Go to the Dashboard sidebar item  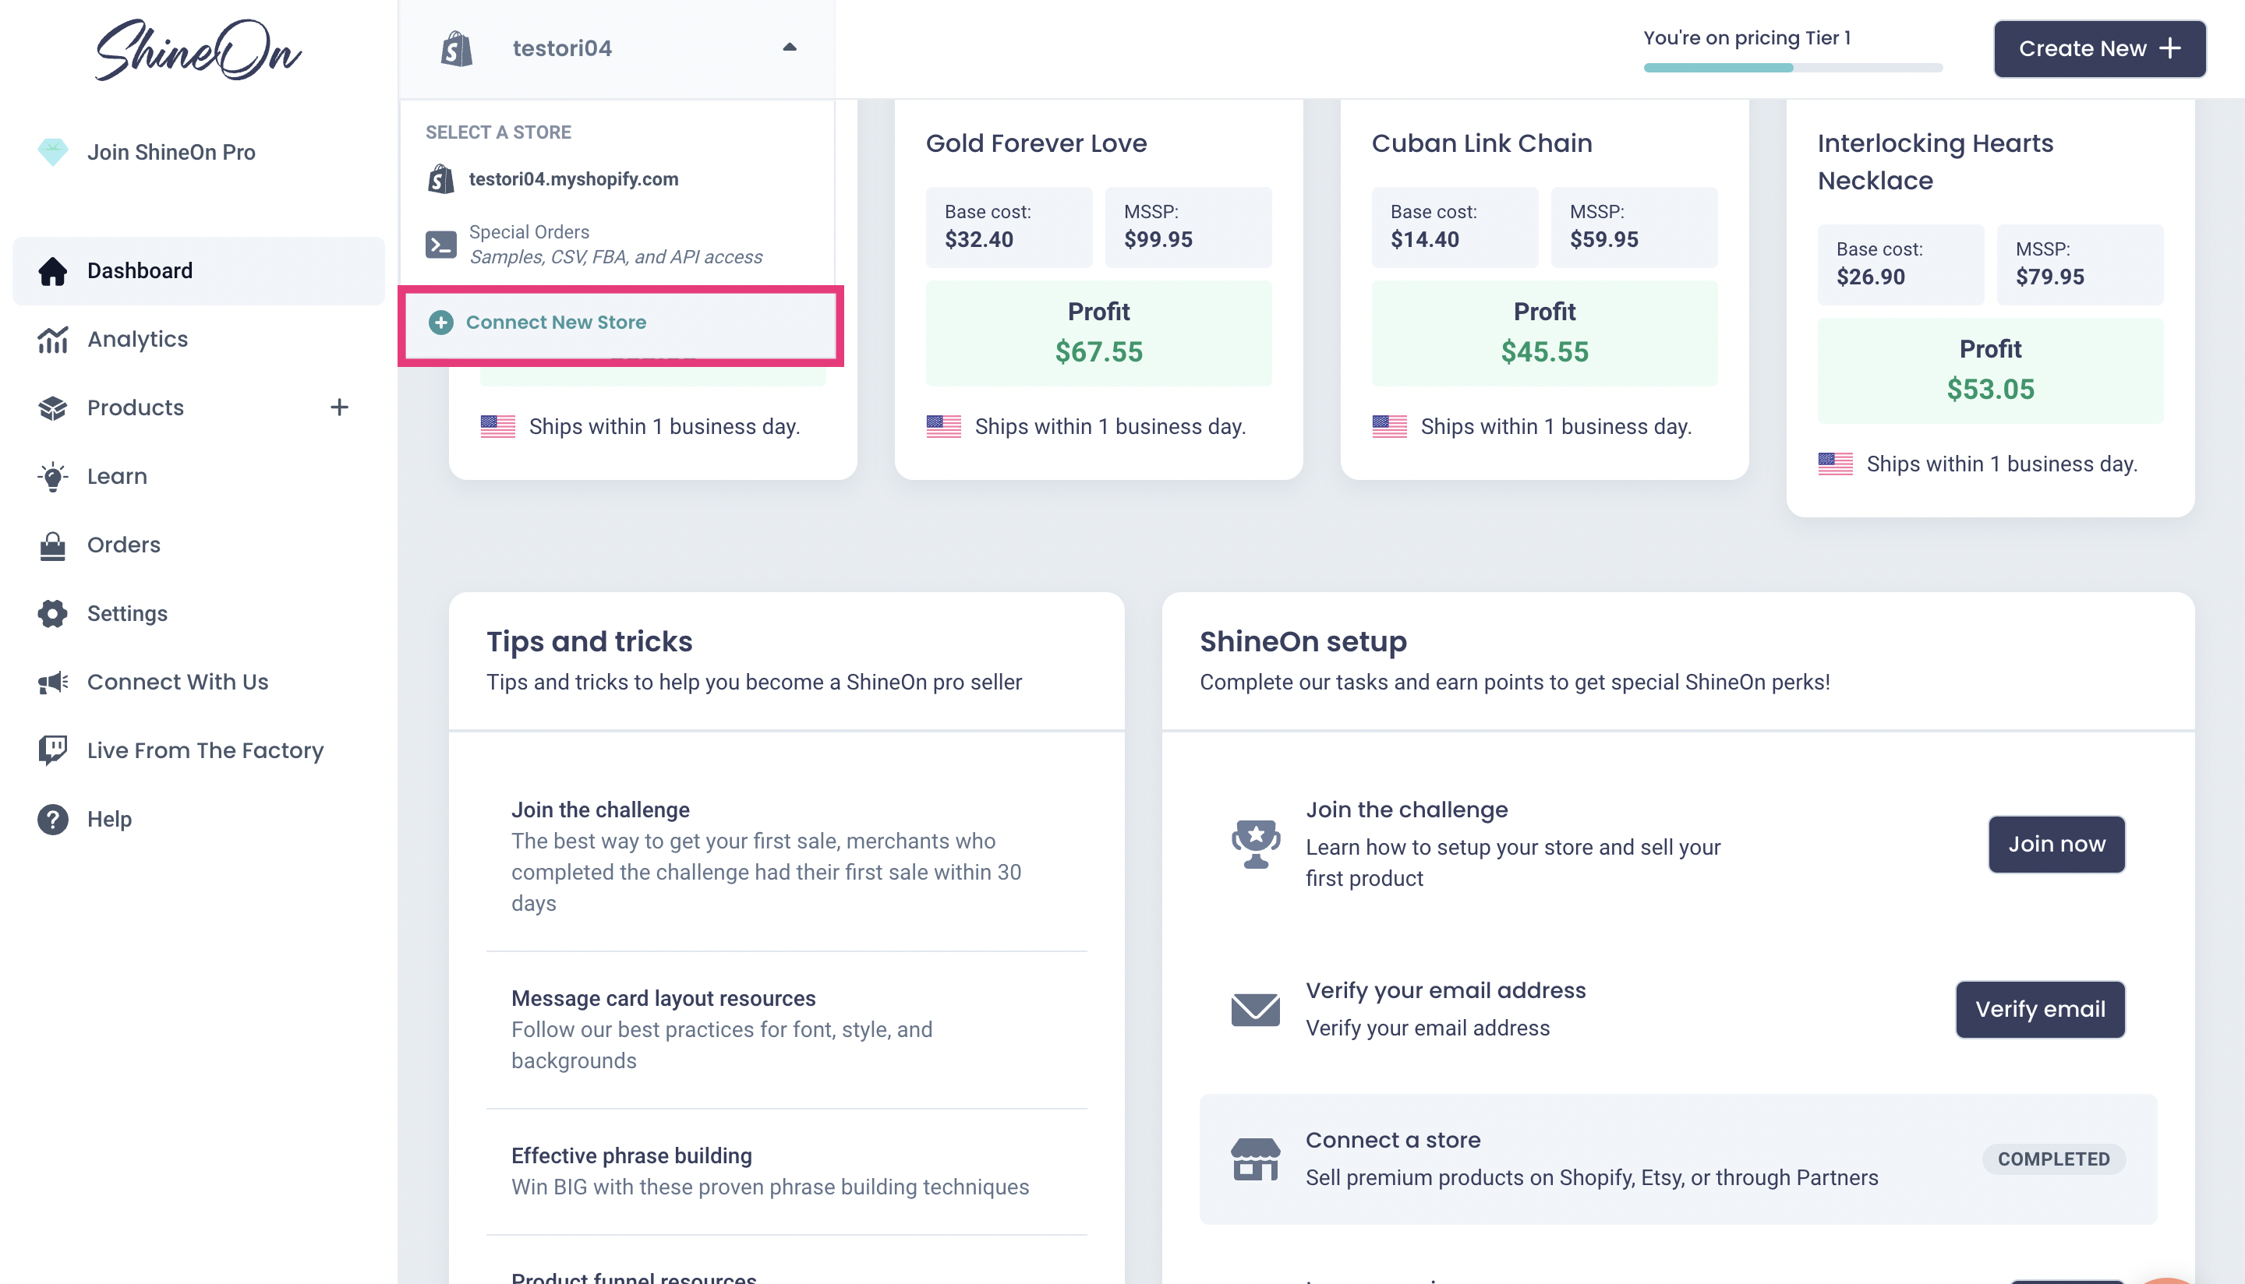(140, 270)
